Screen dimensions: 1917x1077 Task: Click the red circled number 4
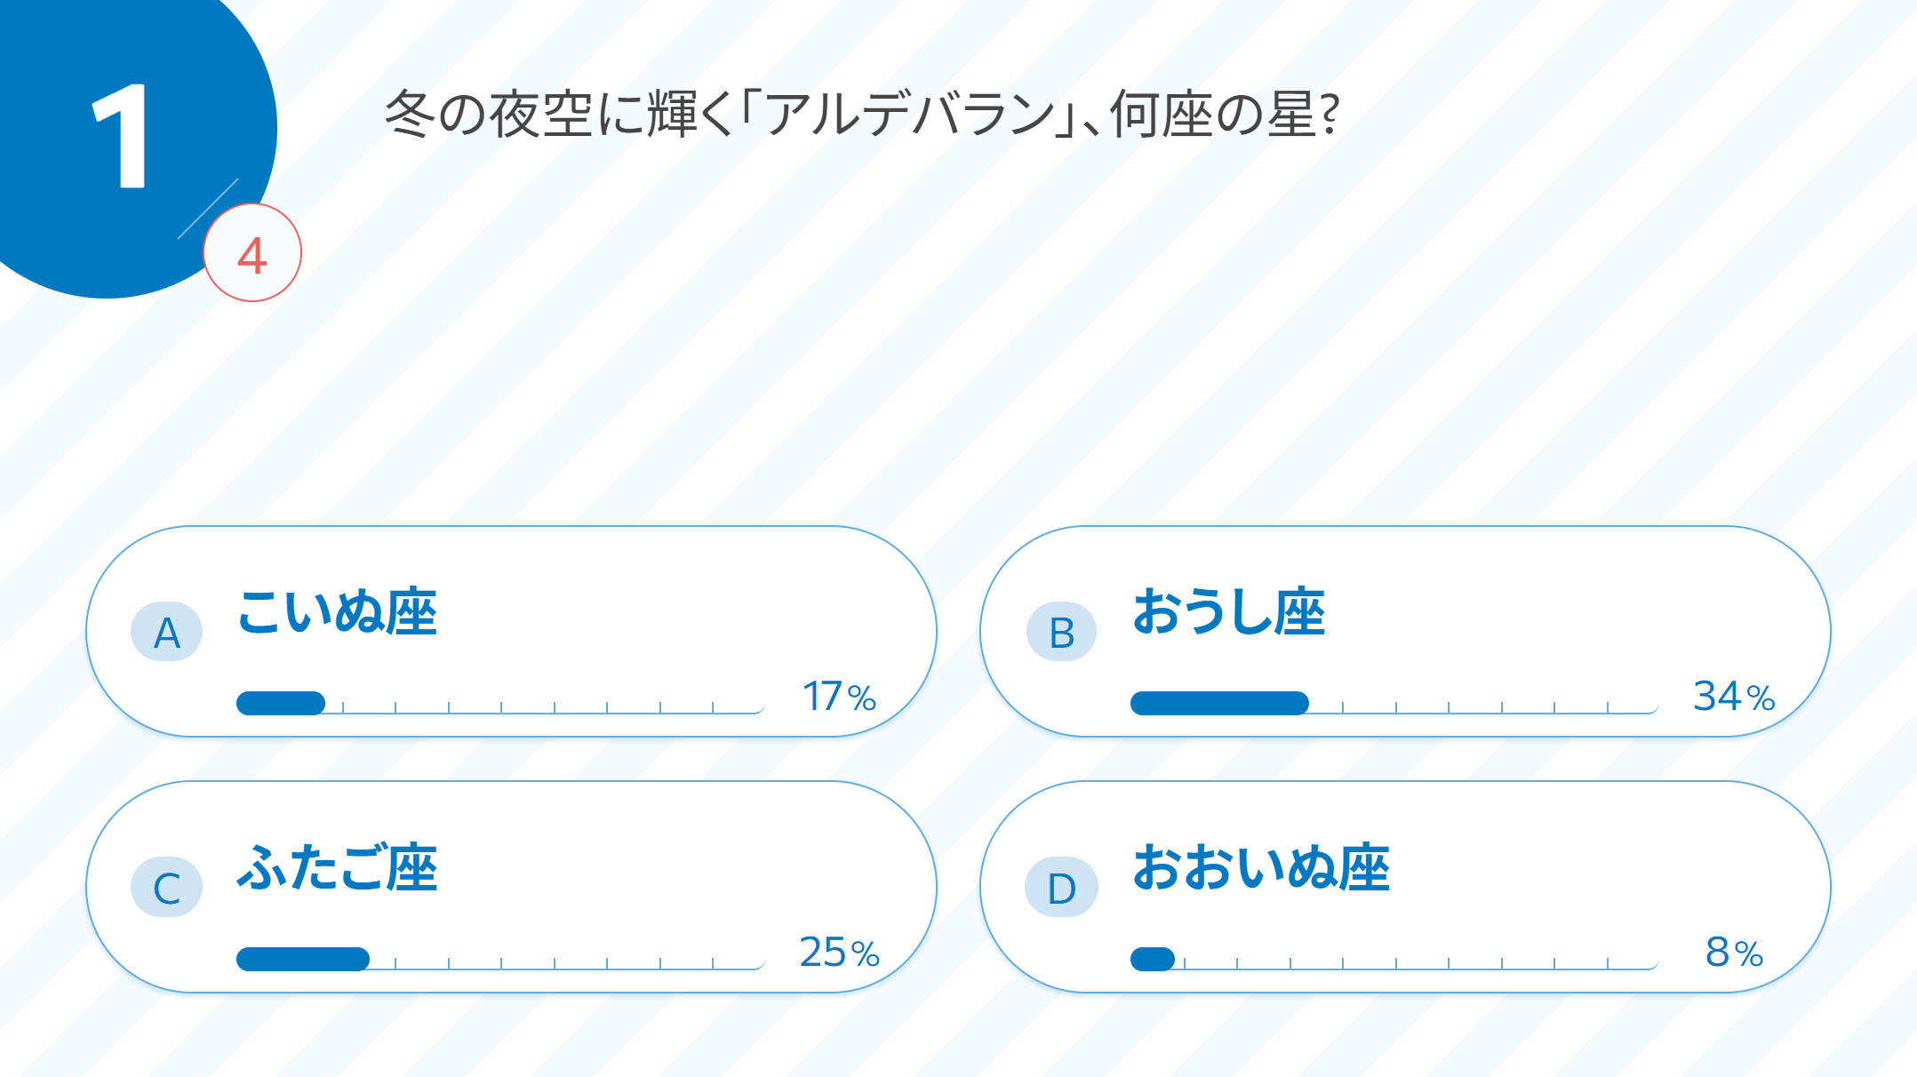[x=252, y=253]
